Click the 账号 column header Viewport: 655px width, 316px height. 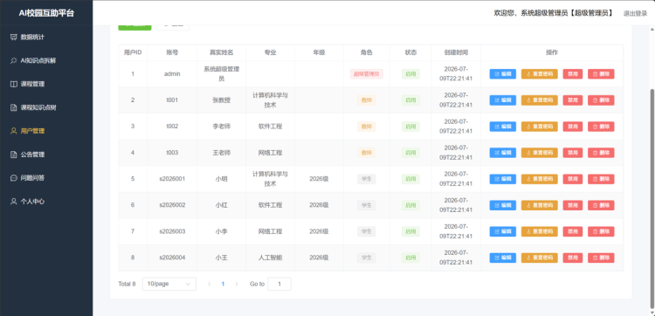pyautogui.click(x=172, y=52)
